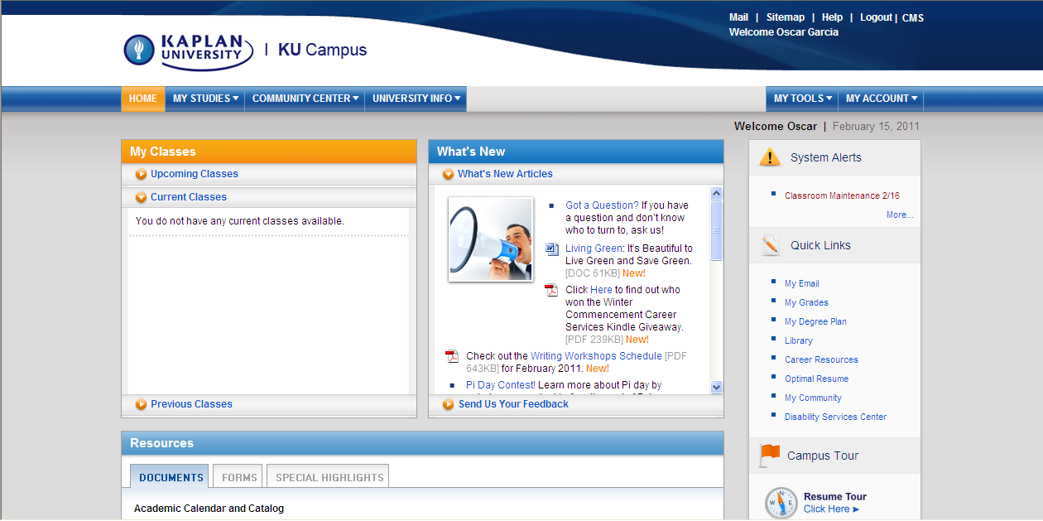The height and width of the screenshot is (521, 1043).
Task: Open the Pi Day Contest! link
Action: coord(501,385)
